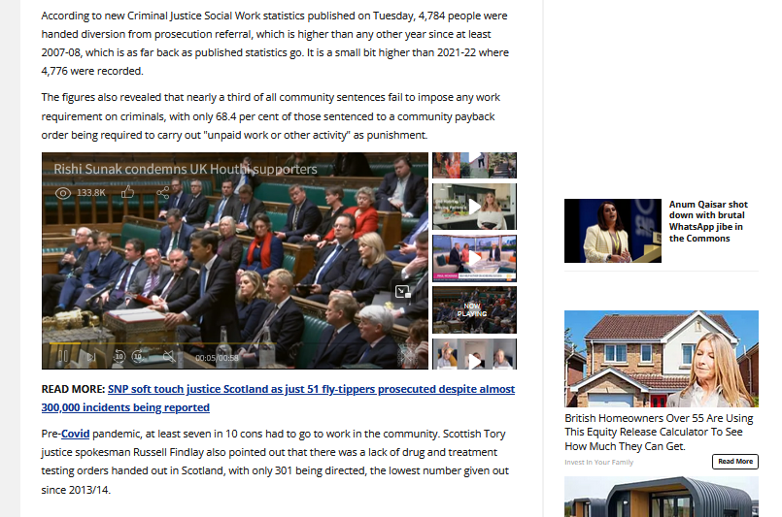Click the house and woman ad image

coord(662,359)
